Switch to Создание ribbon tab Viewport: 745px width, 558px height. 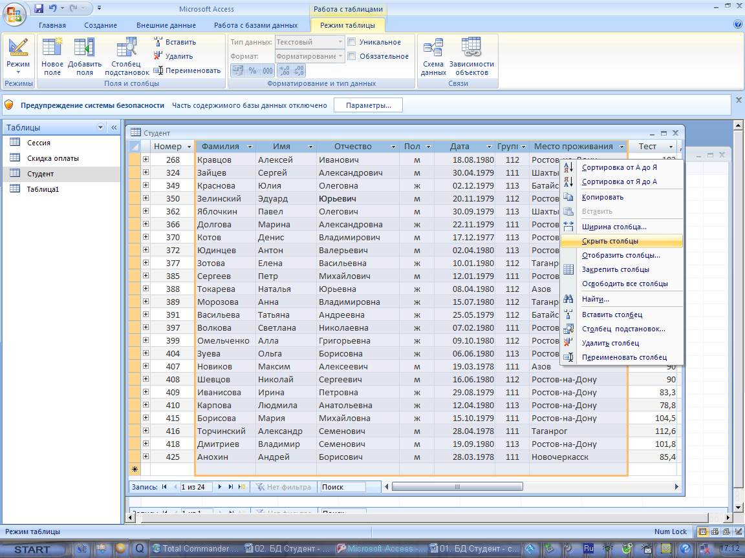tap(100, 25)
